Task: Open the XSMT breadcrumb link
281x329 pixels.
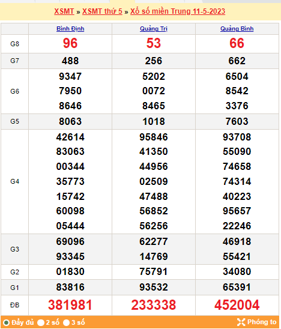Action: coord(64,11)
